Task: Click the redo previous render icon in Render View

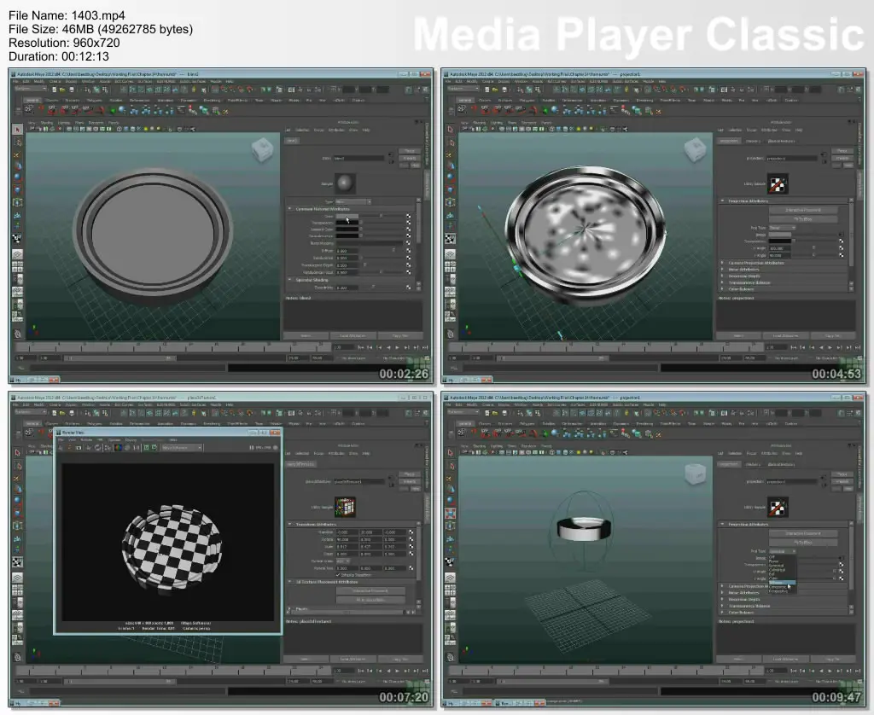Action: coord(61,447)
